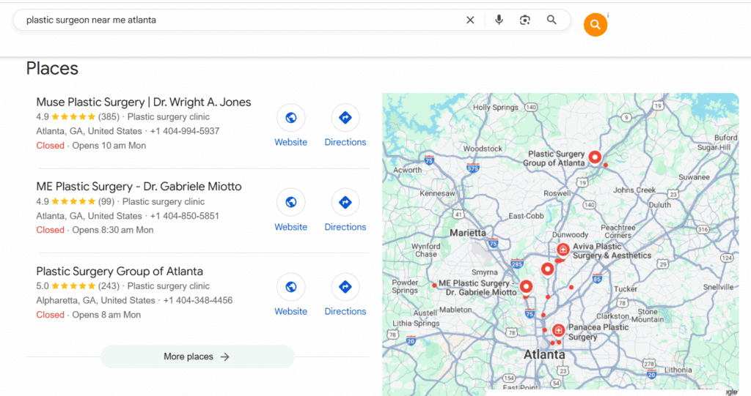Open Plastic Surgery Group of Atlanta website icon
This screenshot has width=751, height=396.
[x=290, y=287]
